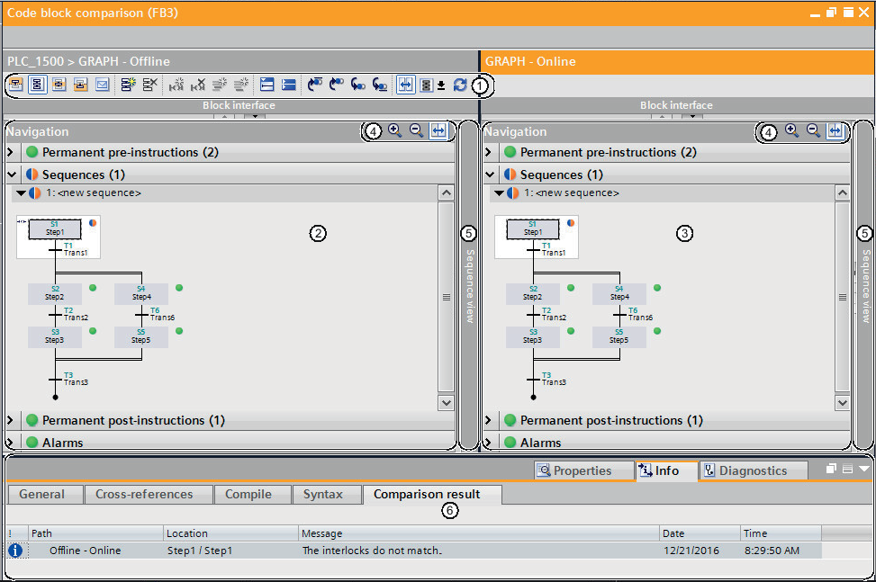Click the envelope icon in the toolbar

click(x=103, y=85)
